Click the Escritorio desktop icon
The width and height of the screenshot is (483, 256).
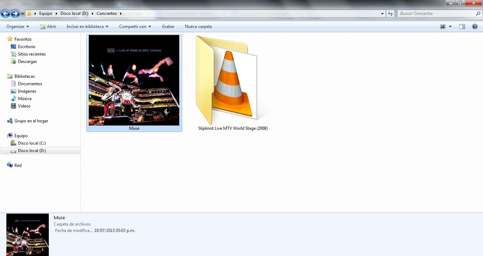tap(13, 46)
